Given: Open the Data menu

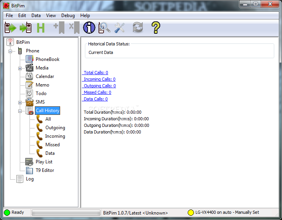Looking at the screenshot, I should (36, 16).
